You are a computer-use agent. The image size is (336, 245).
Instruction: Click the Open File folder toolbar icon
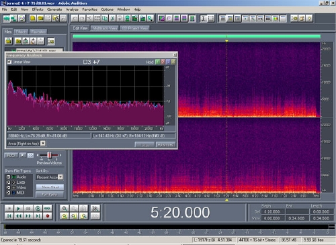point(40,18)
